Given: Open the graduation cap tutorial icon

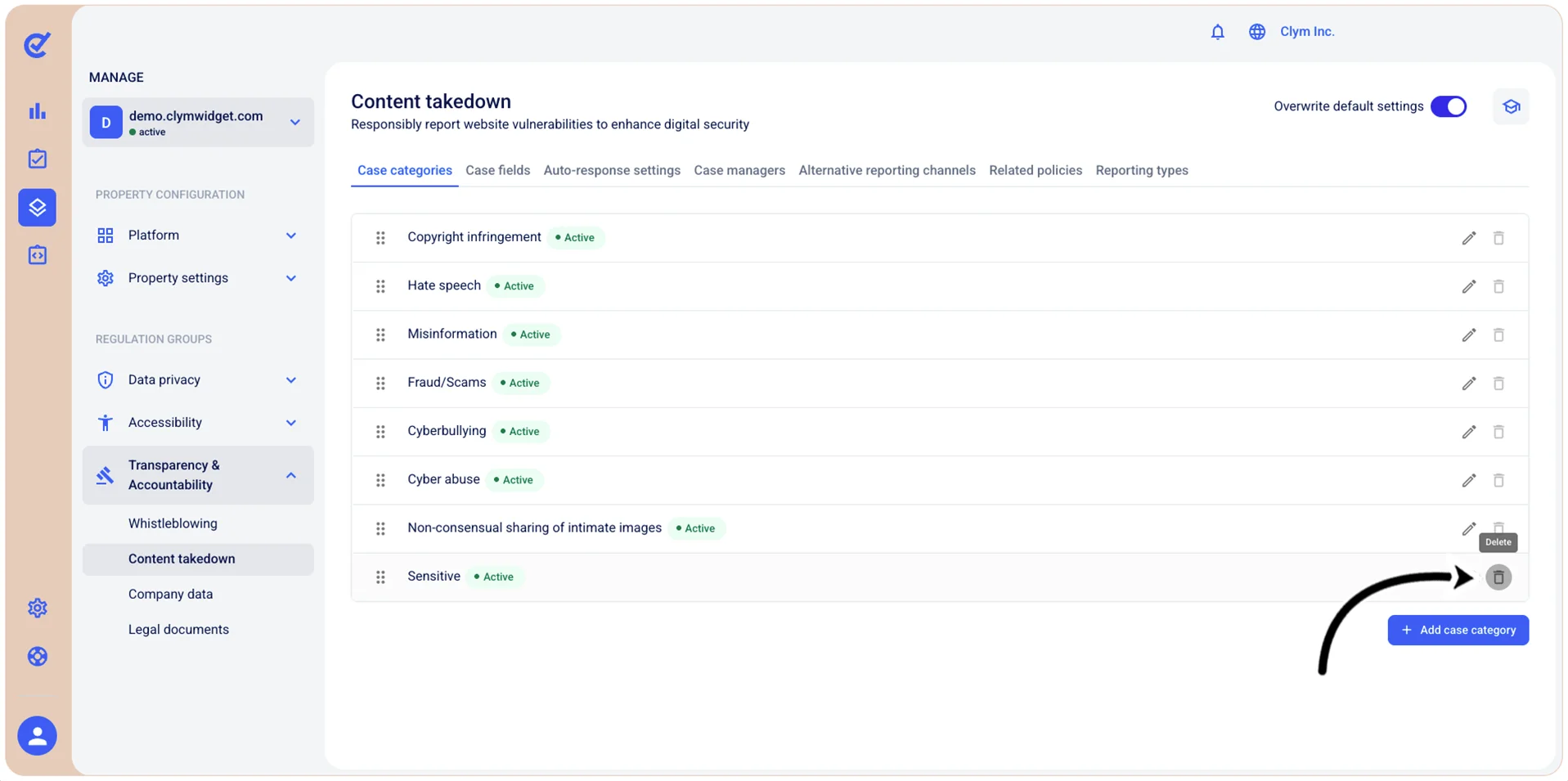Looking at the screenshot, I should click(1511, 106).
